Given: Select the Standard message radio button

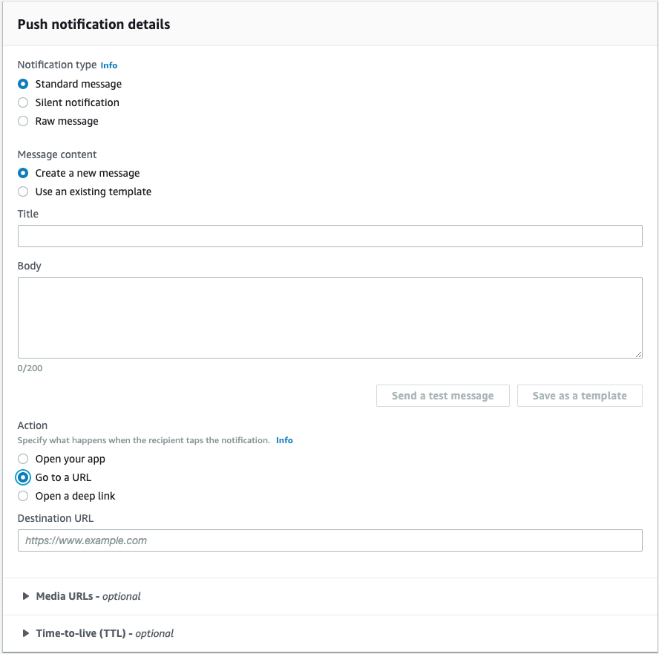Looking at the screenshot, I should [23, 84].
